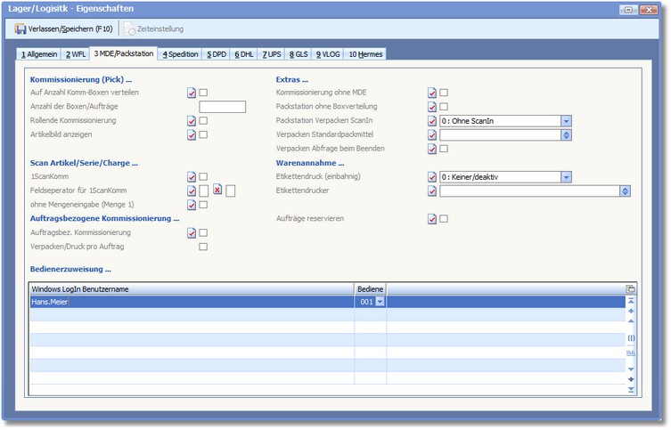Click the edit icon next to Etikettendrucker
The width and height of the screenshot is (671, 430).
pyautogui.click(x=432, y=191)
